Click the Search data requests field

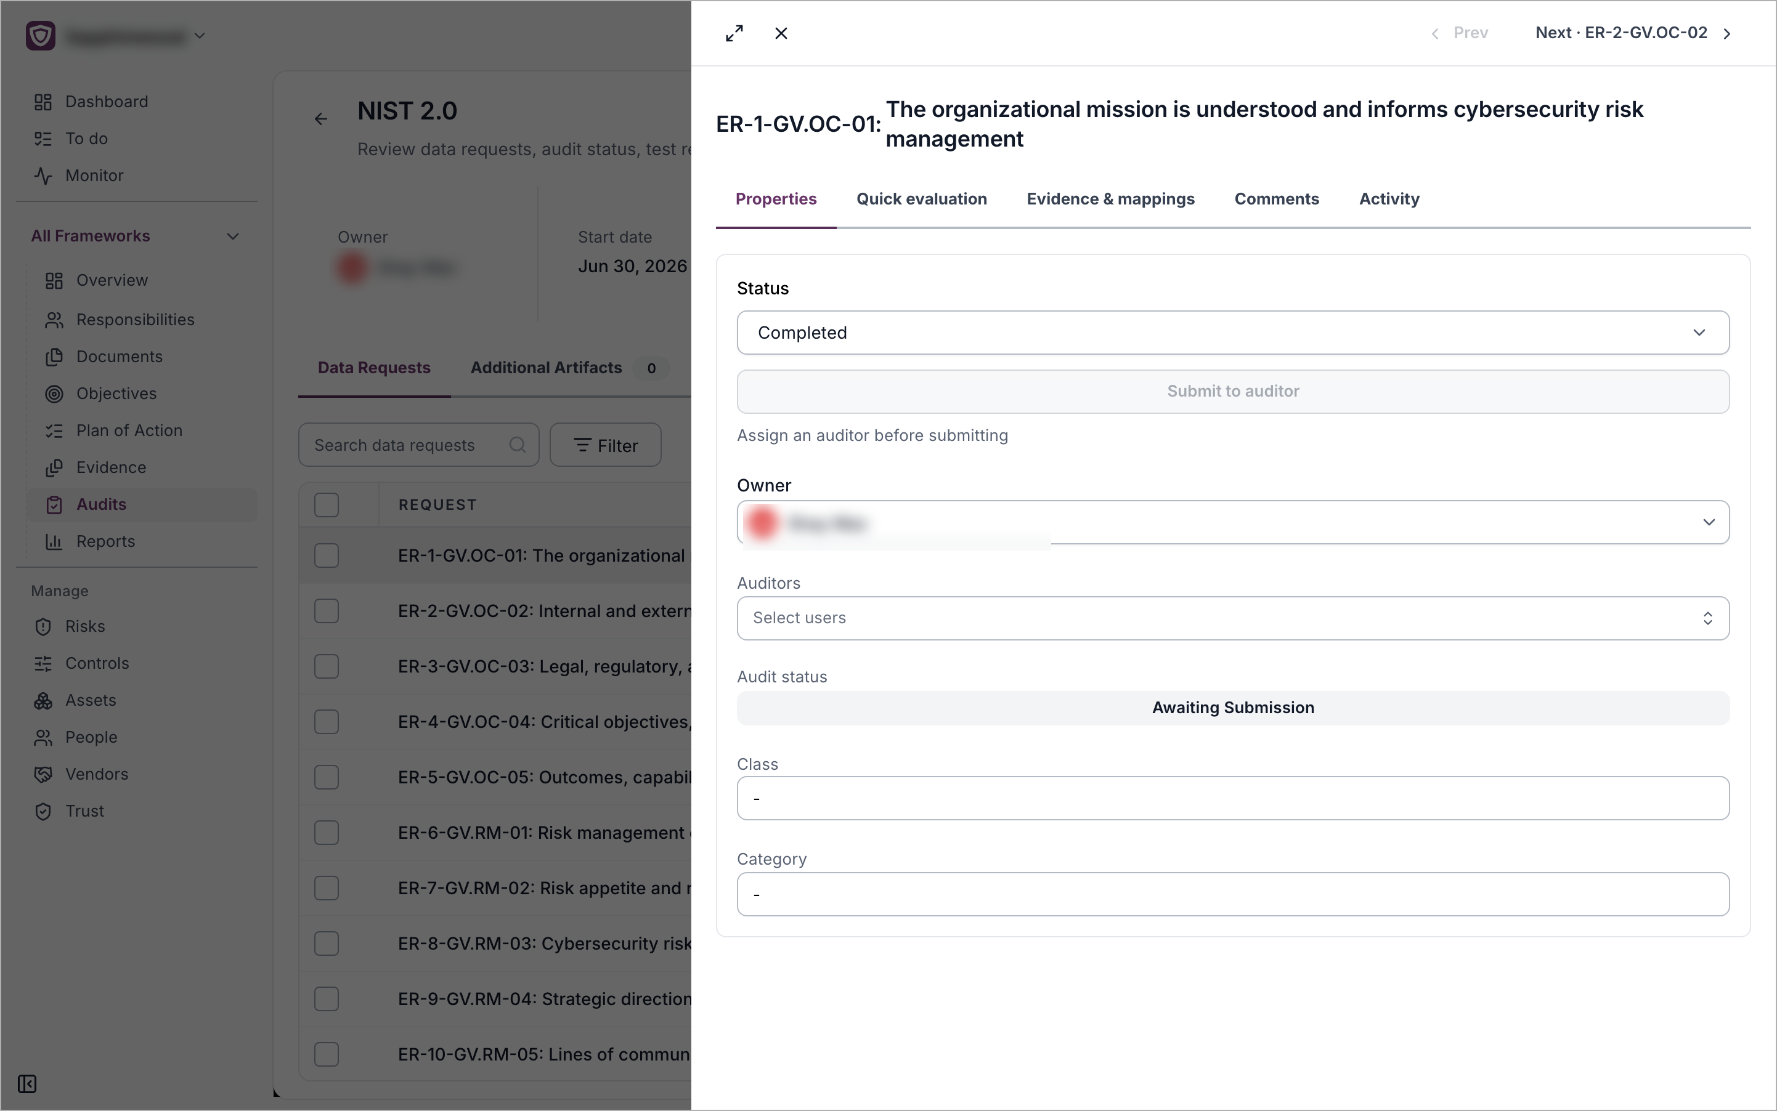(x=418, y=445)
